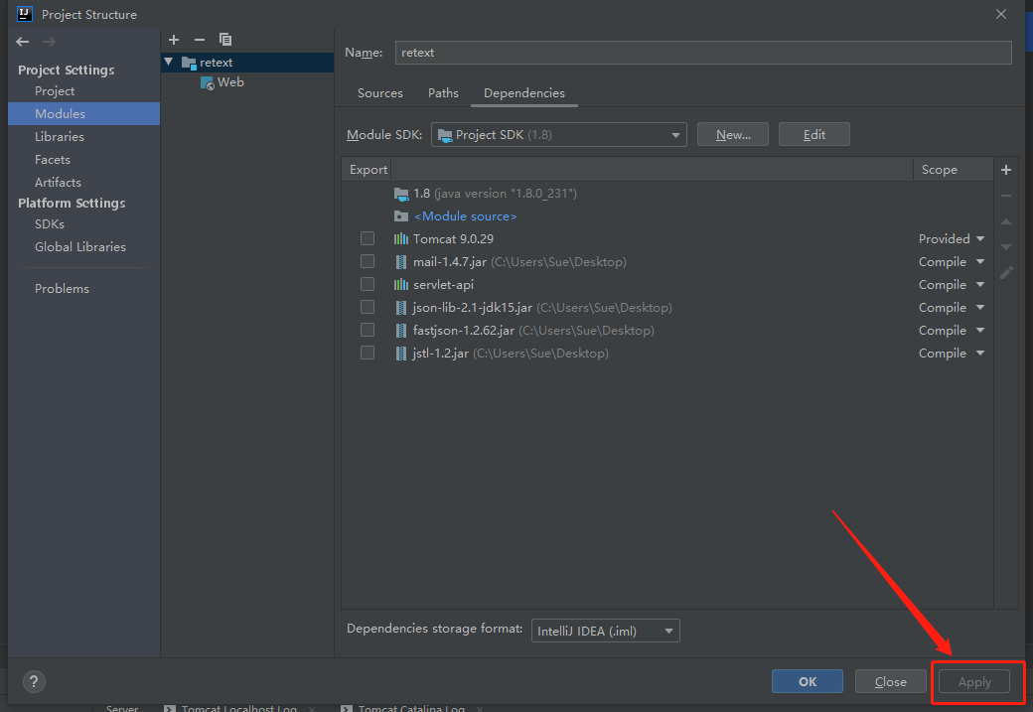Open the Dependencies storage format dropdown
Viewport: 1033px width, 712px height.
point(605,630)
